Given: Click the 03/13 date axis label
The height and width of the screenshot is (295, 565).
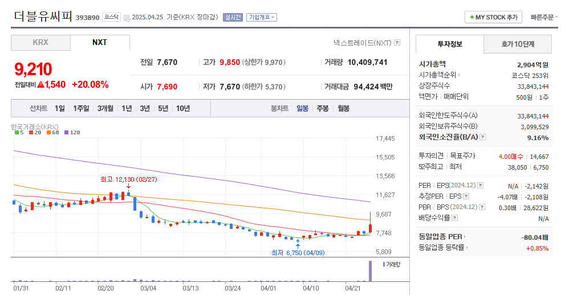Looking at the screenshot, I should pyautogui.click(x=190, y=289).
